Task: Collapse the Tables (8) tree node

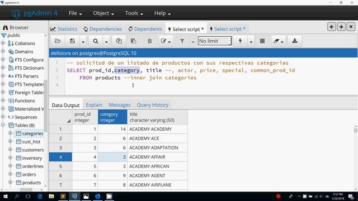Action: (x=3, y=125)
